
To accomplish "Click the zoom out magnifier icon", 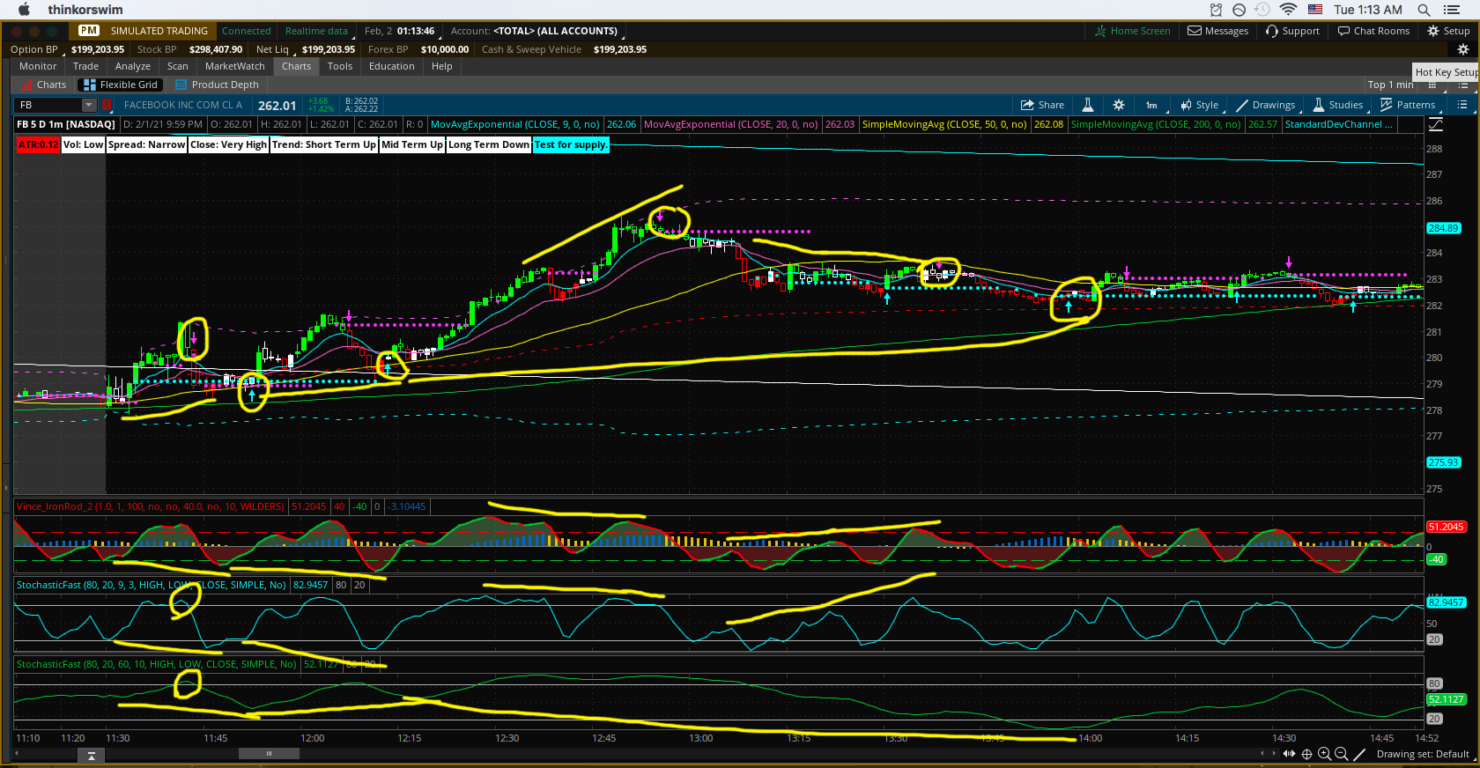I will [x=1341, y=754].
